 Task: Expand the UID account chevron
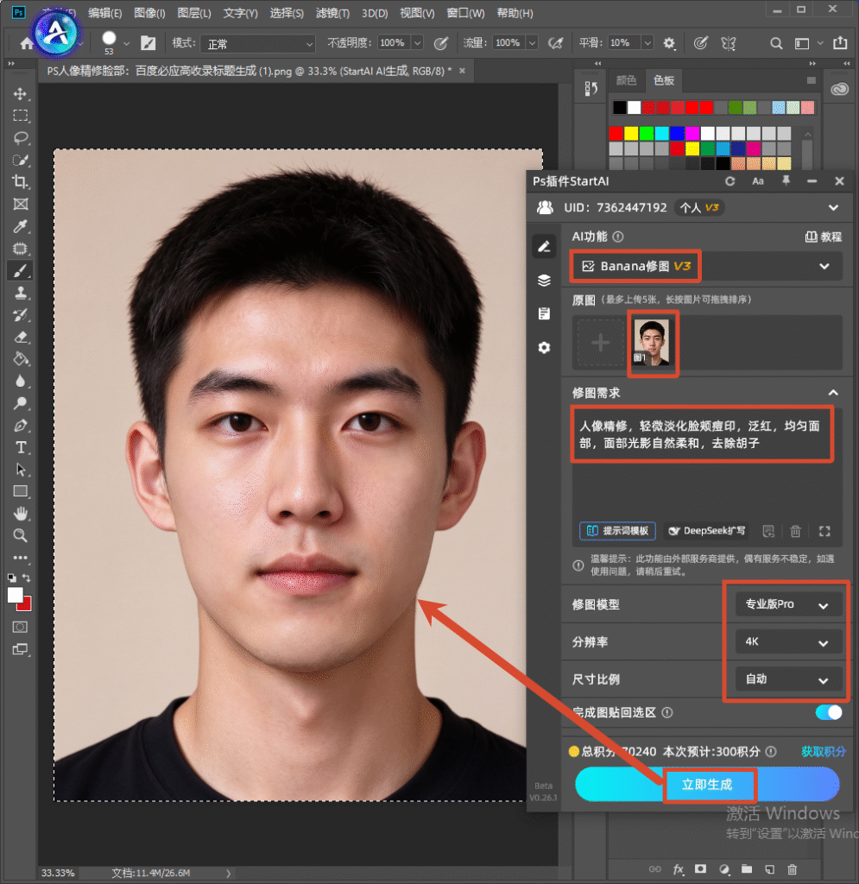pos(833,208)
